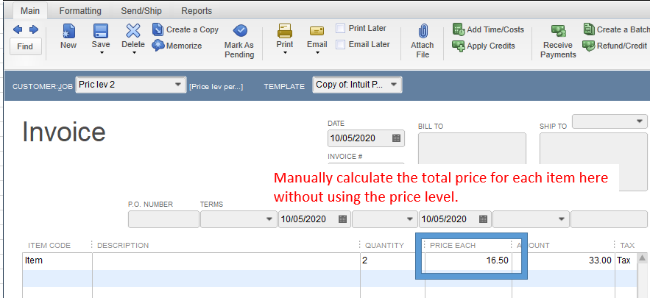This screenshot has height=298, width=650.
Task: Select Quantity cell with value 2
Action: 392,260
